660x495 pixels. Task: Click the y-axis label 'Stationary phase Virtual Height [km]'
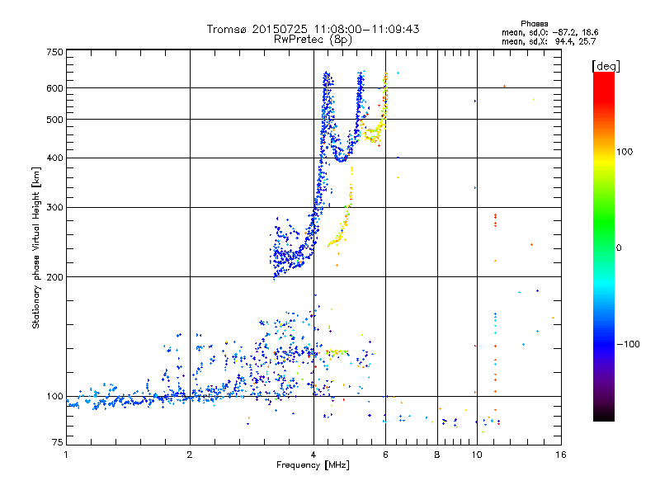pos(35,248)
